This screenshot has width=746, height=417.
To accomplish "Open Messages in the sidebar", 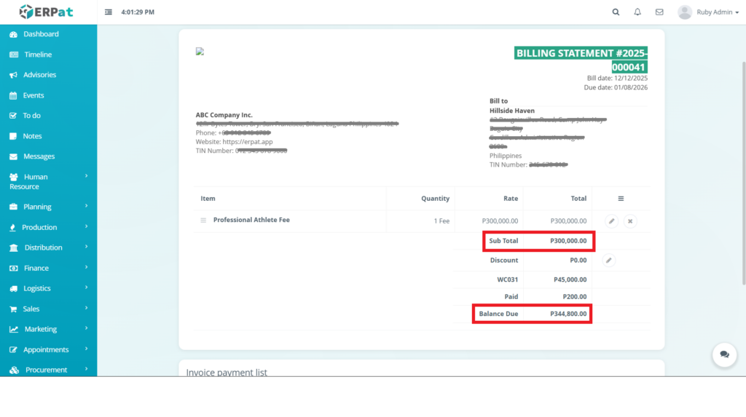I will click(x=39, y=156).
